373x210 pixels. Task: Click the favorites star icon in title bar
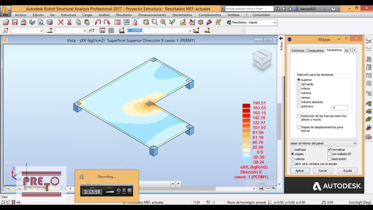click(290, 9)
